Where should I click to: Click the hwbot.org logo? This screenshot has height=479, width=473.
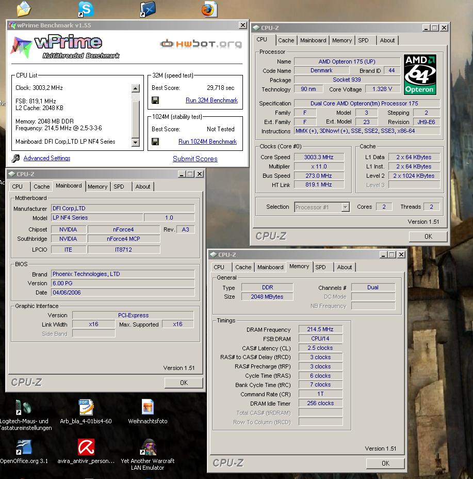pos(201,44)
